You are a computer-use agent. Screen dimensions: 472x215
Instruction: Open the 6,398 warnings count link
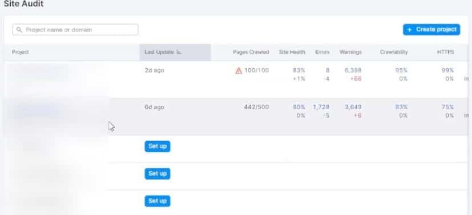353,70
